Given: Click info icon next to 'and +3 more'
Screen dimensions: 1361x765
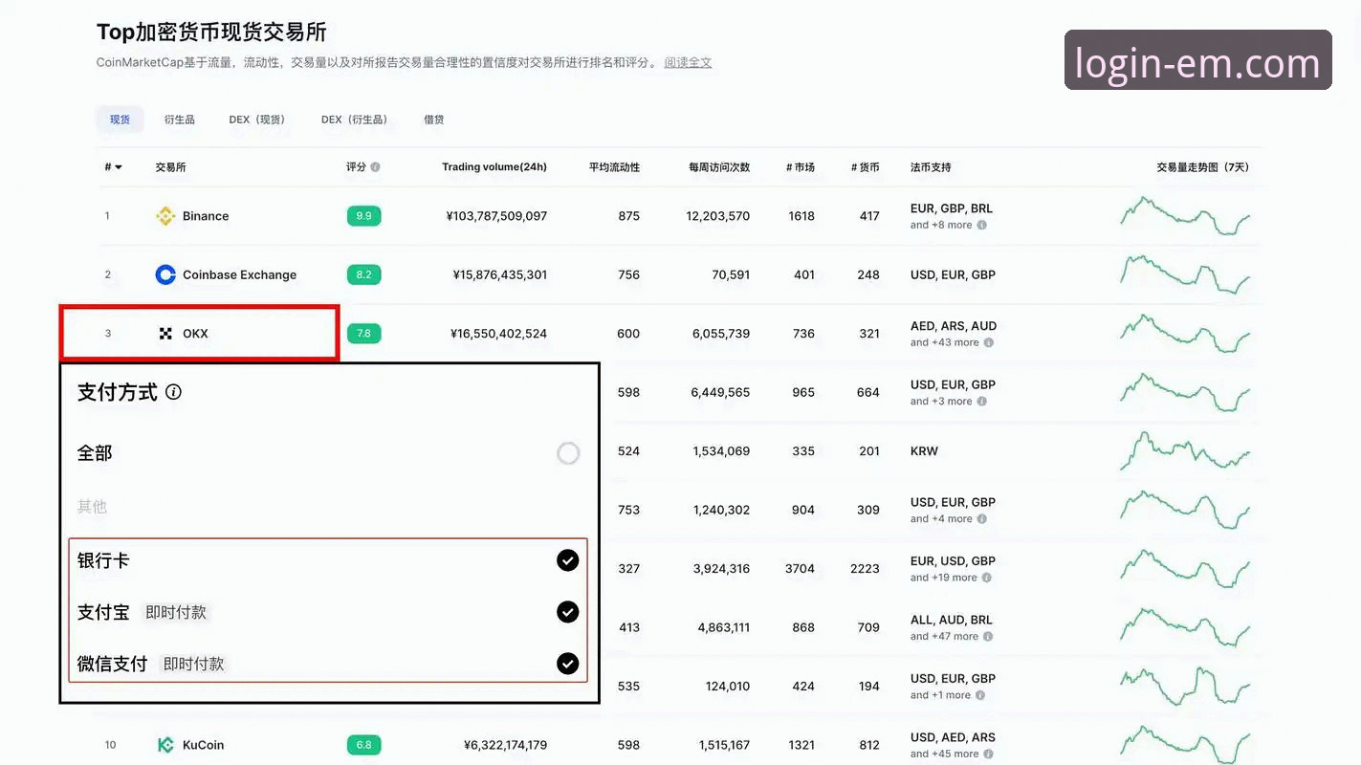Looking at the screenshot, I should tap(982, 402).
